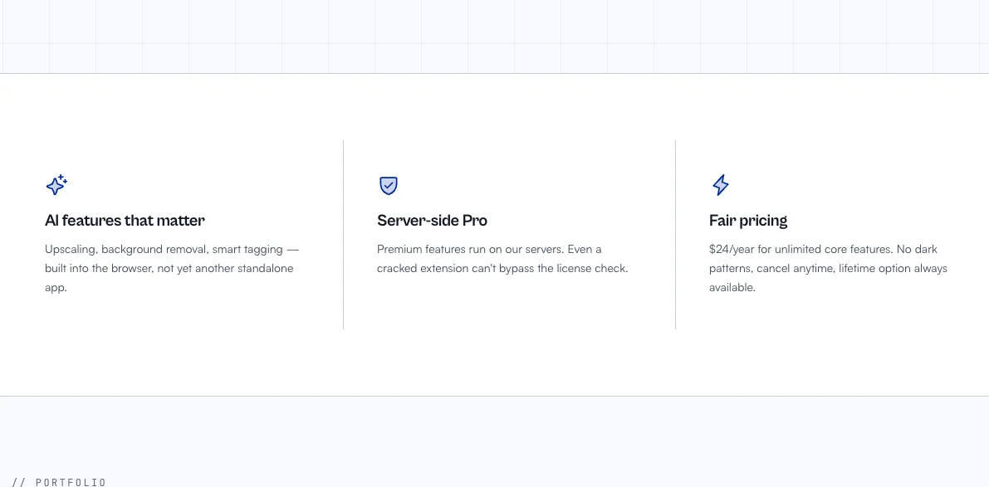
Task: Click the "// PORTFOLIO" section label
Action: pyautogui.click(x=59, y=482)
